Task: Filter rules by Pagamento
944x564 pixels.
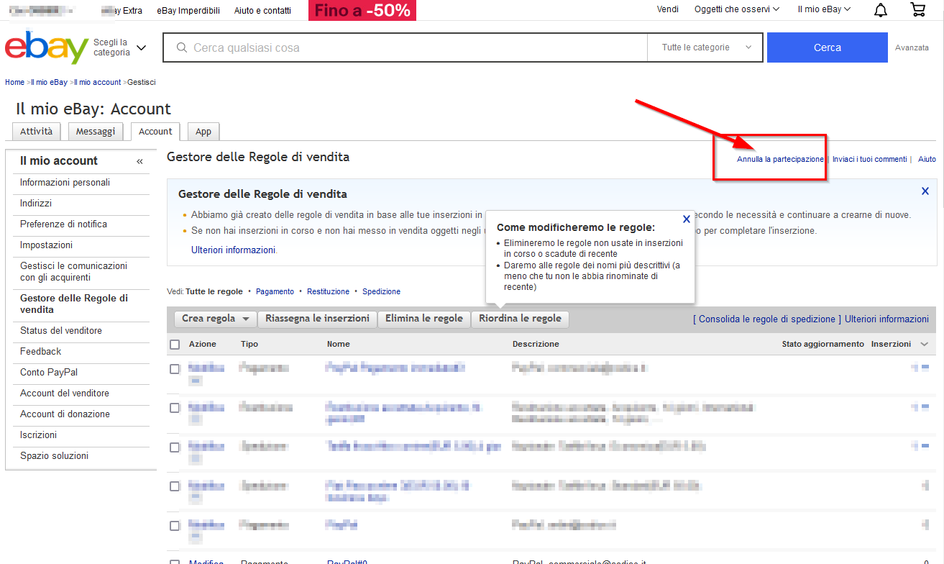Action: (x=275, y=291)
